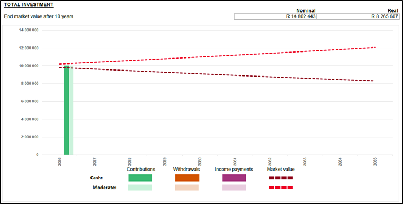403x204 pixels.
Task: Click the 2029 year axis label
Action: tap(164, 161)
